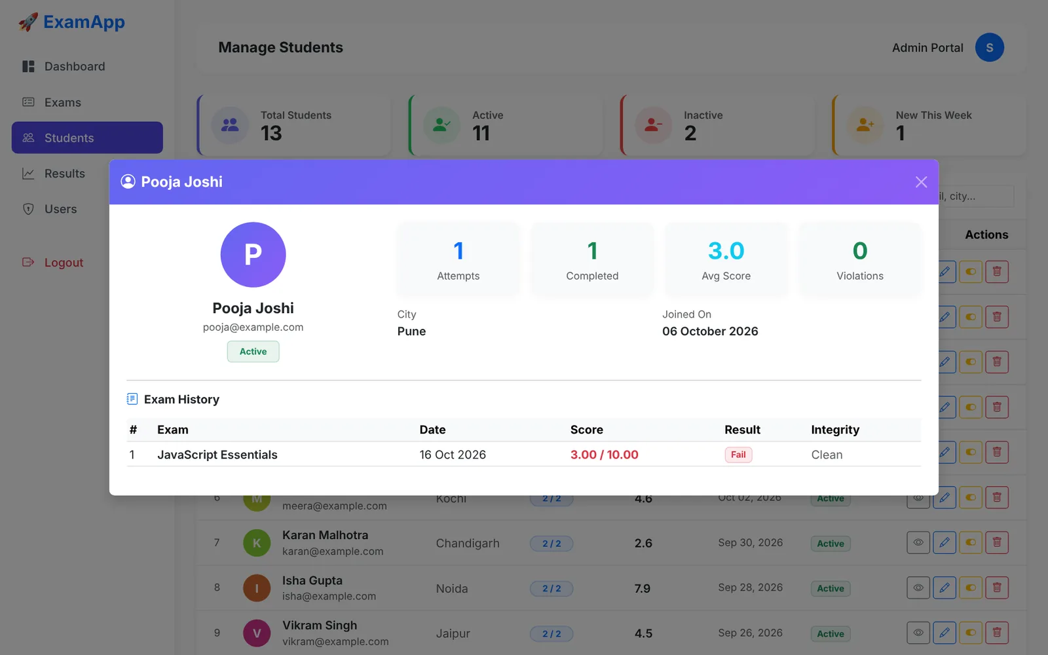
Task: Close the Pooja Joshi details modal
Action: pos(921,182)
